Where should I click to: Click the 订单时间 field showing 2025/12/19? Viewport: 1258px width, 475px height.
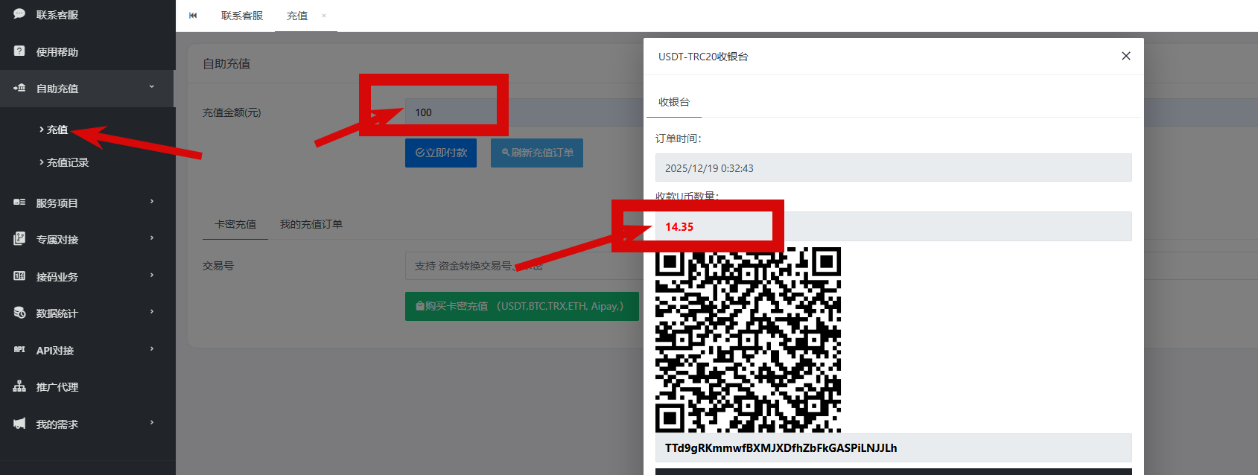tap(894, 168)
